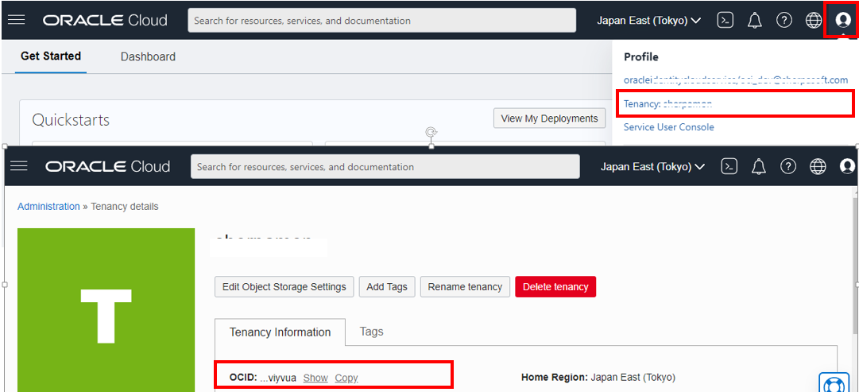This screenshot has width=859, height=392.
Task: Click Tenancy details breadcrumb text
Action: [x=124, y=207]
